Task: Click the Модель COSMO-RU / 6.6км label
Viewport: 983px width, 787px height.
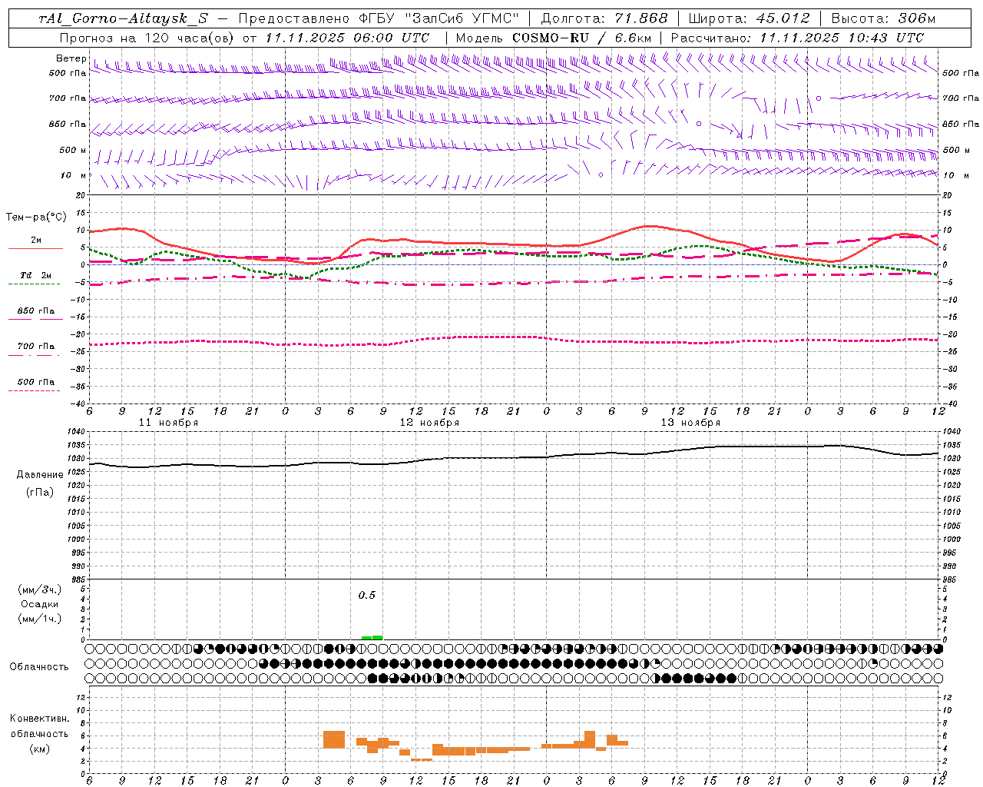Action: 554,38
